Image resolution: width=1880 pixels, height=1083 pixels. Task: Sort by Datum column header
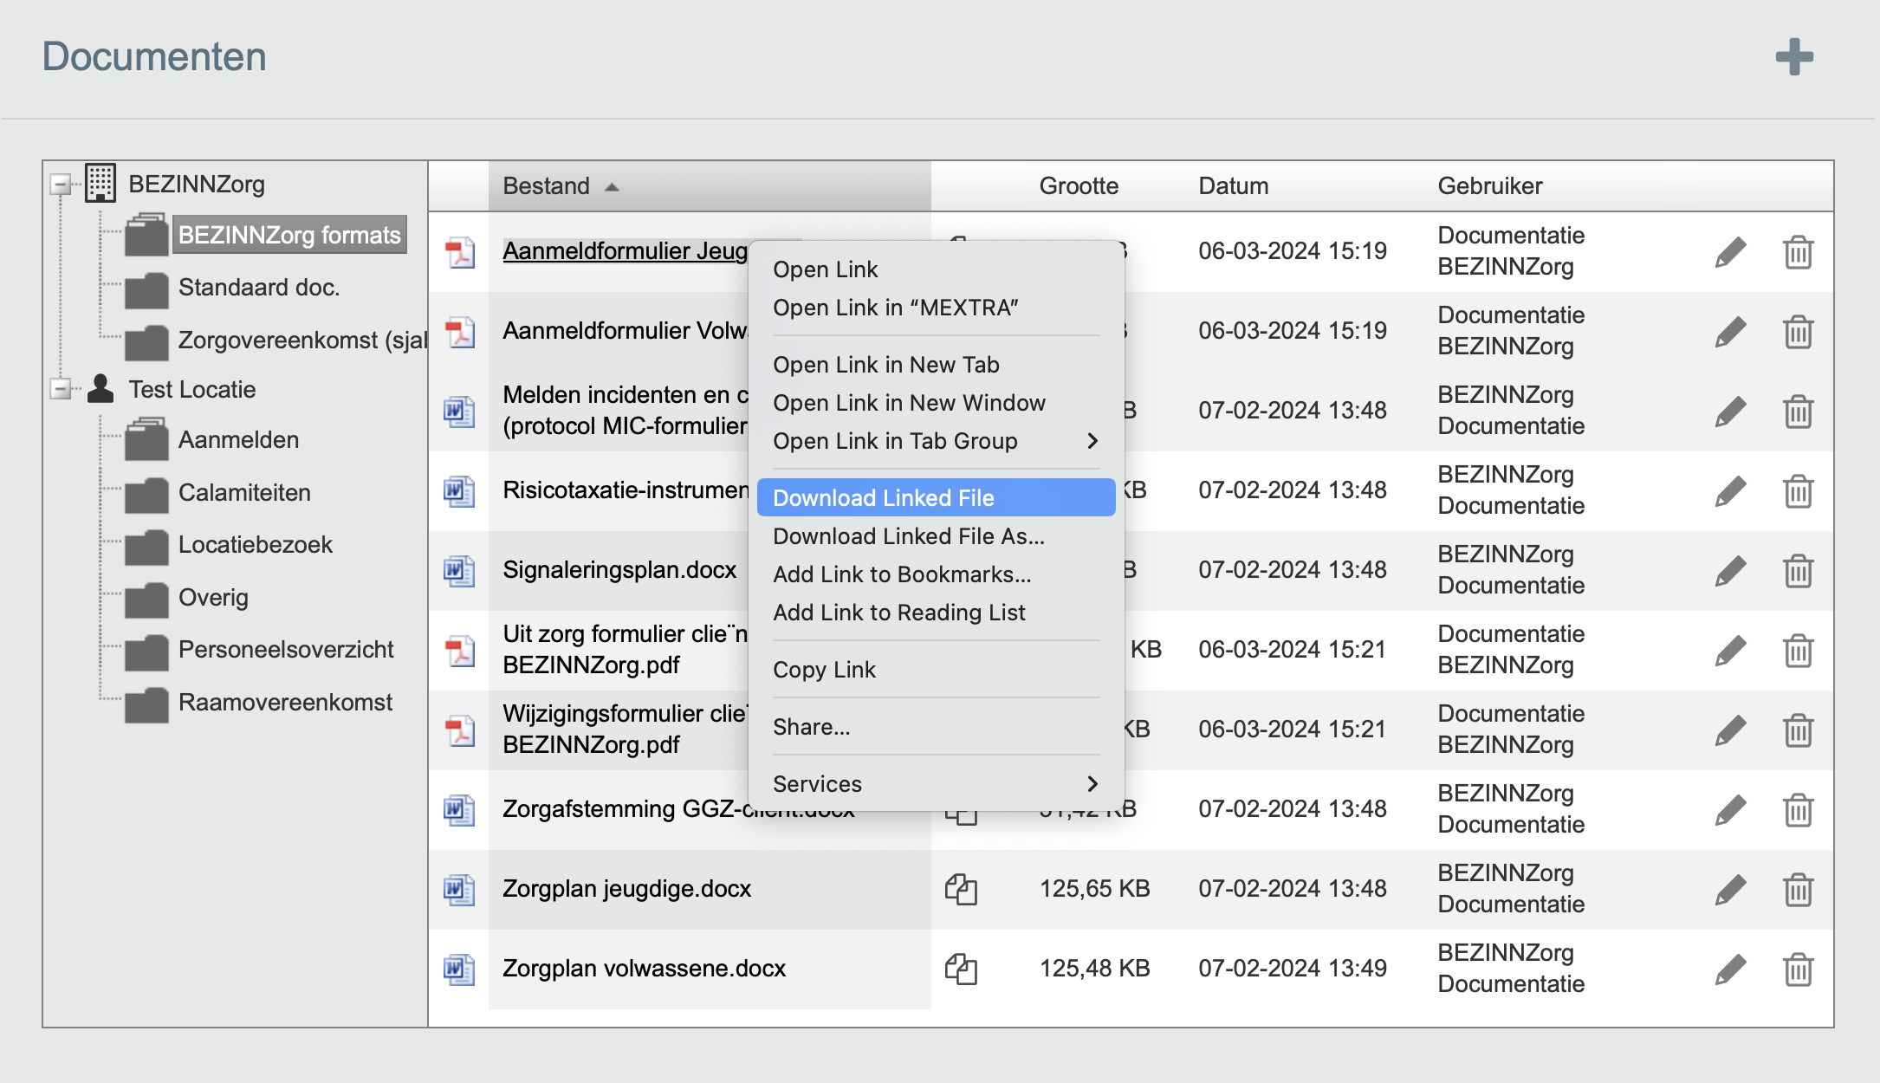click(x=1233, y=186)
